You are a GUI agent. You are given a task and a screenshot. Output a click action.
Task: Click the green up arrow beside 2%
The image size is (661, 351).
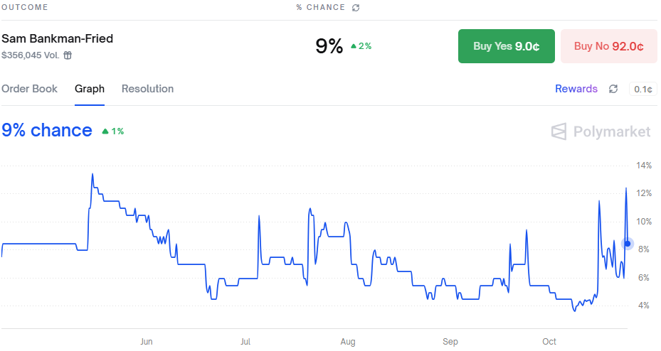354,46
